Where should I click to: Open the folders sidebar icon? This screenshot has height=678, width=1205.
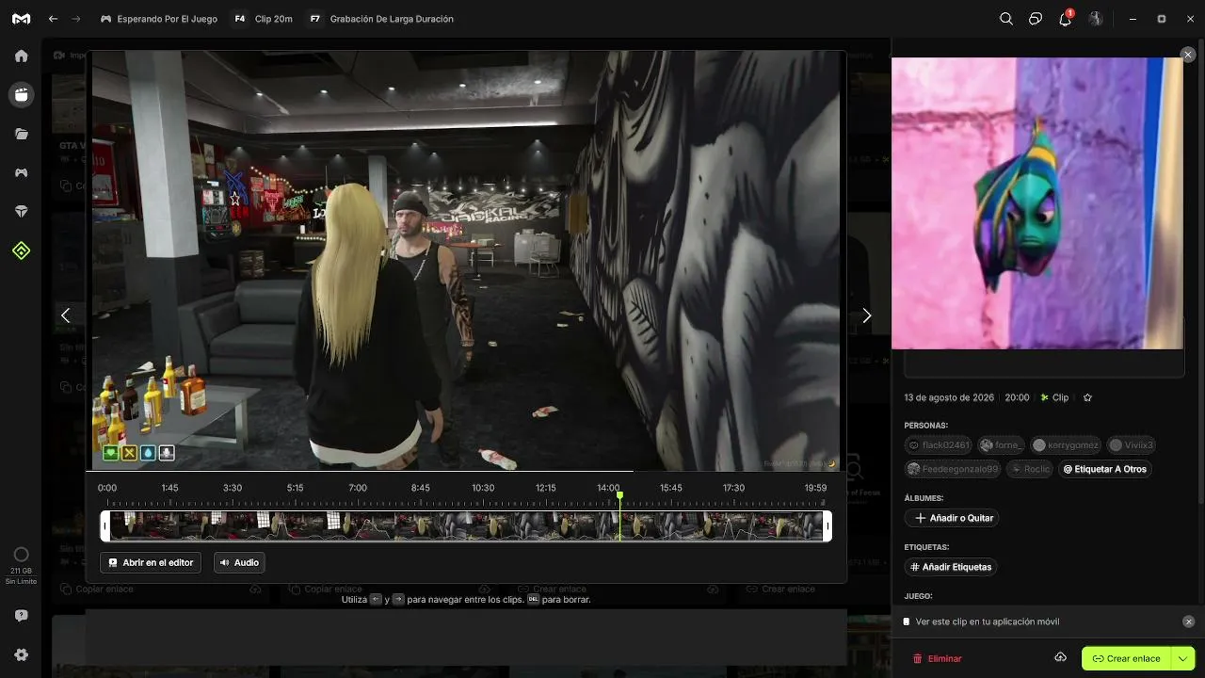pyautogui.click(x=21, y=134)
